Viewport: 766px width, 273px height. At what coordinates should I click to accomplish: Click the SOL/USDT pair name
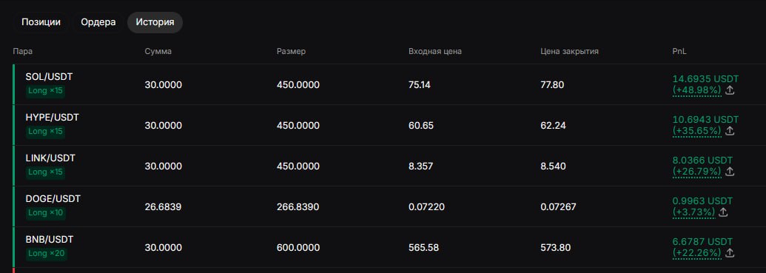coord(49,77)
